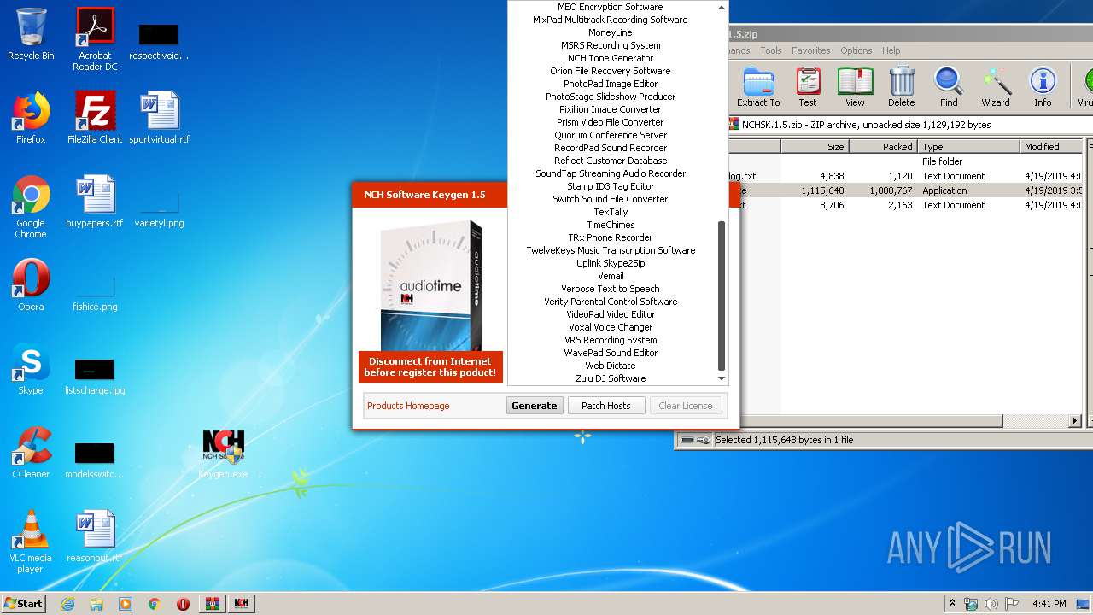Click Info icon in WinRAR toolbar
The width and height of the screenshot is (1093, 615).
click(x=1043, y=87)
